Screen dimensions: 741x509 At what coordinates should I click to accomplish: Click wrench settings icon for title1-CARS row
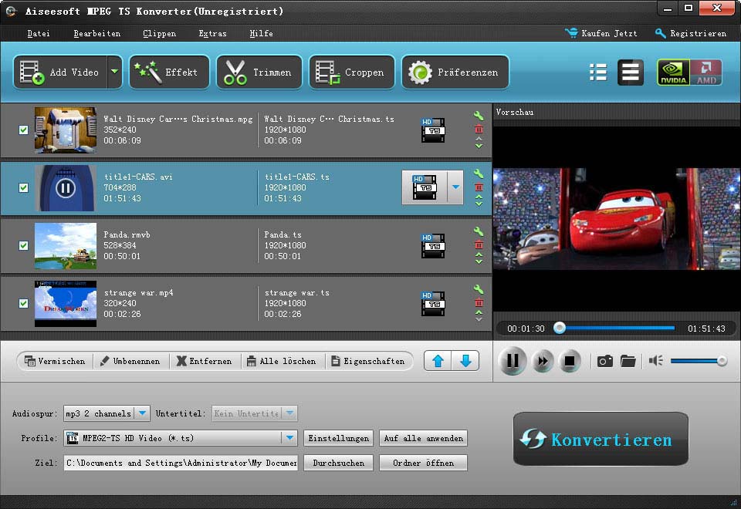479,174
